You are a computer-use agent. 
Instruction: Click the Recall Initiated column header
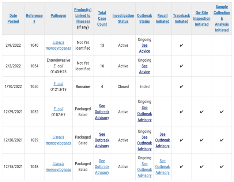(162, 19)
